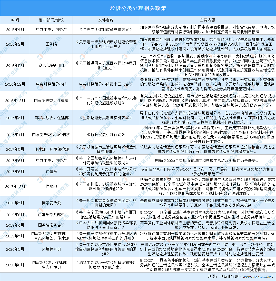Viewport: 276px width, 281px height.
Task: Click the 主要内容 column header
Action: (x=207, y=20)
